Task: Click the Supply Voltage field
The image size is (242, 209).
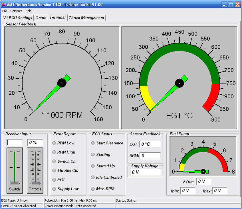Action: [x=145, y=172]
